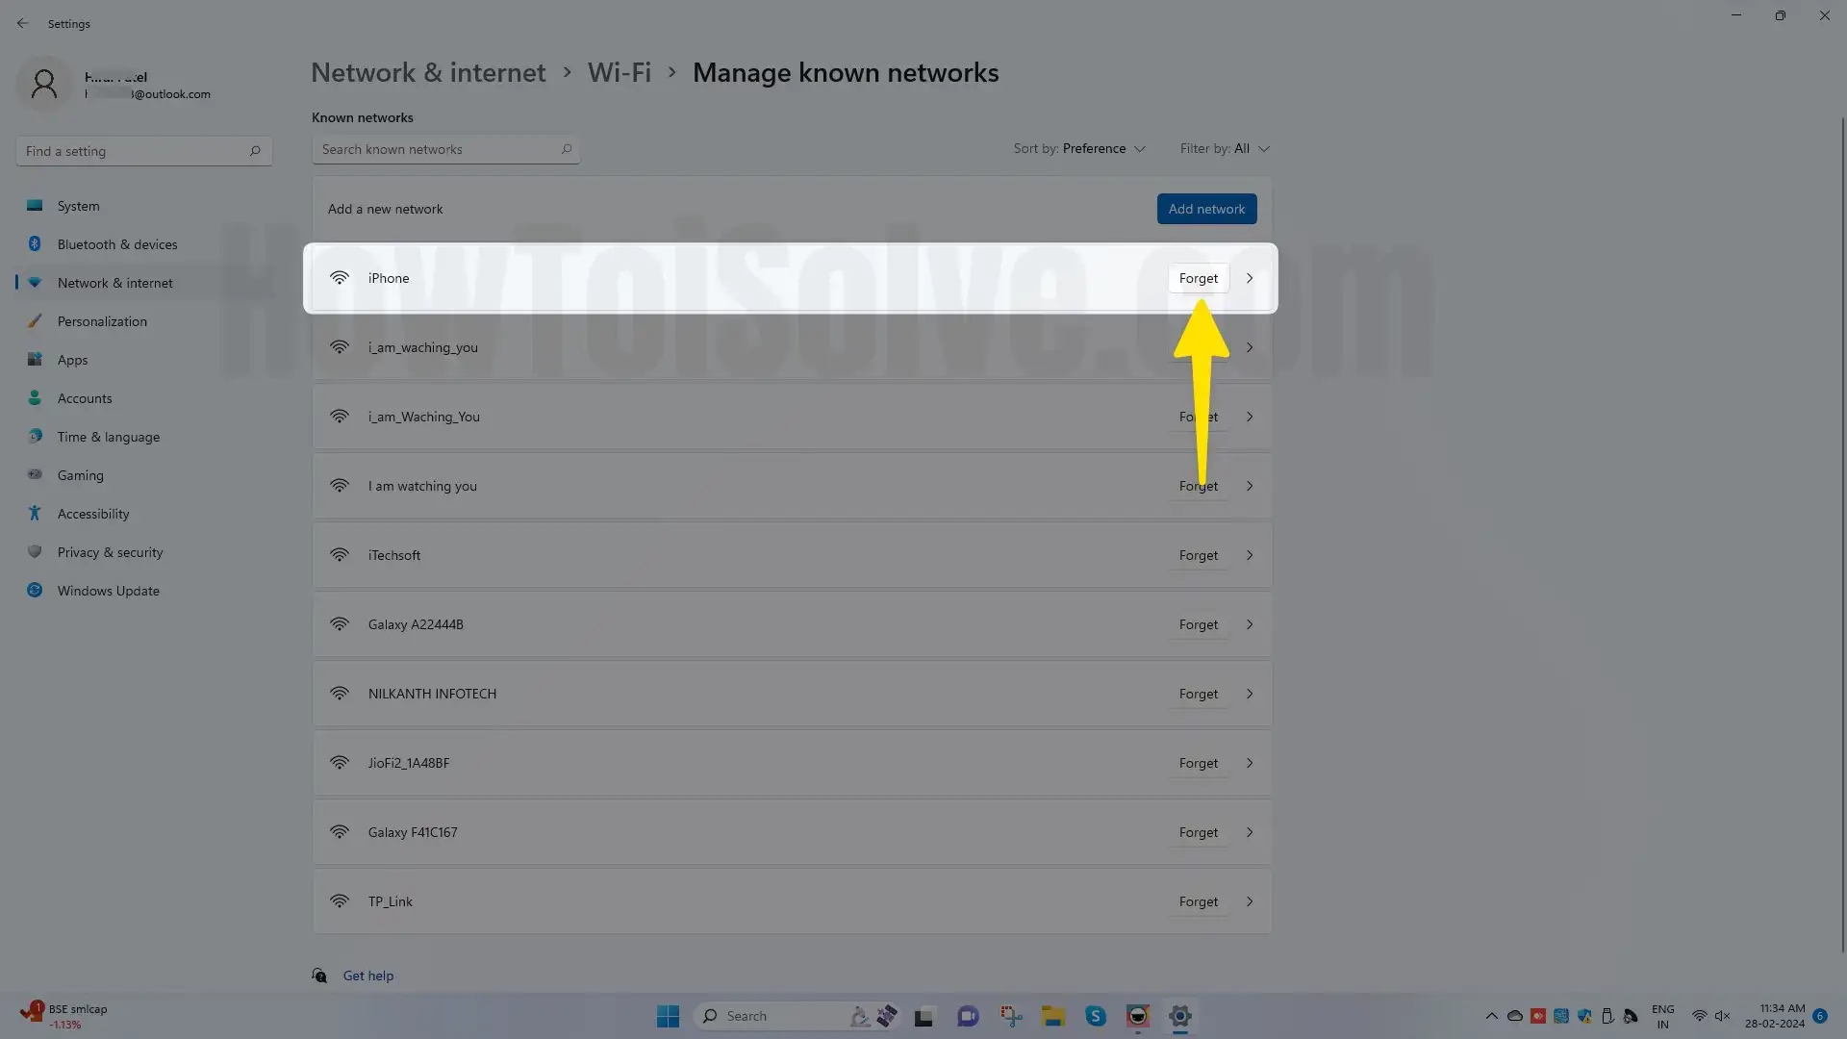Expand TP_Link network details chevron
This screenshot has width=1847, height=1039.
[1250, 901]
